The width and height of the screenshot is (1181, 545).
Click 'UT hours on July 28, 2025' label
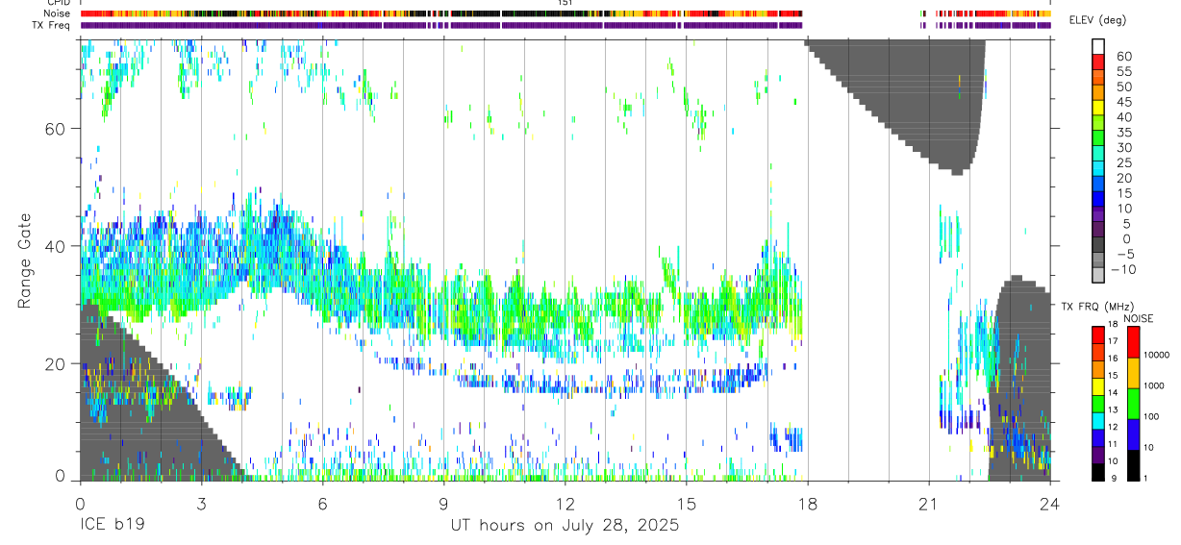565,526
